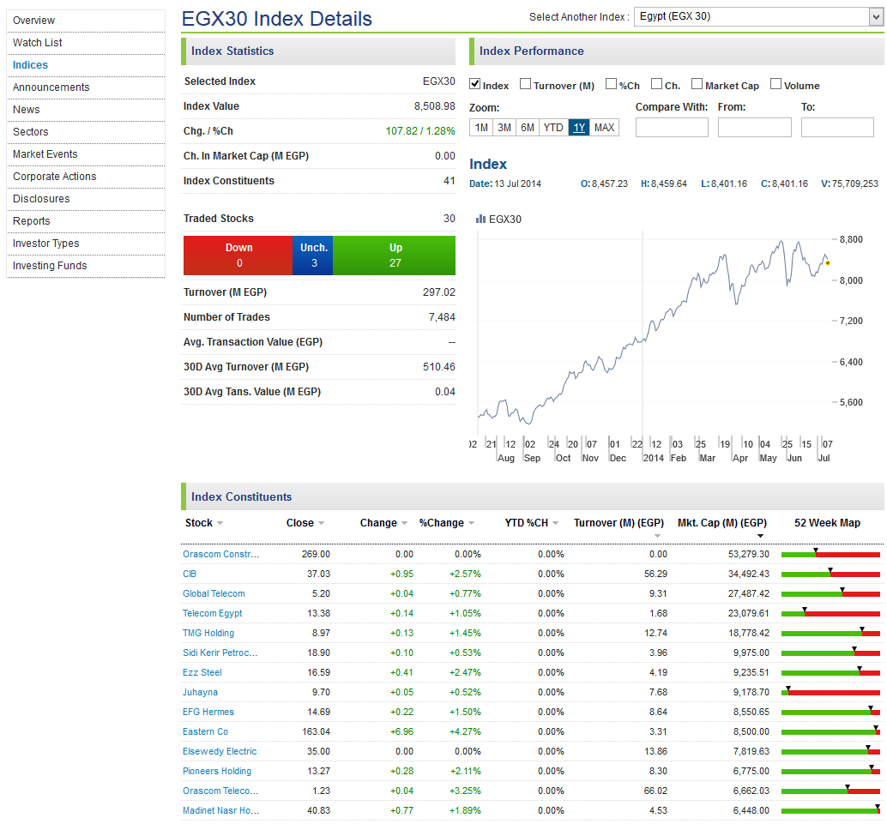The image size is (887, 824).
Task: Open the Select Another Index dropdown
Action: (758, 16)
